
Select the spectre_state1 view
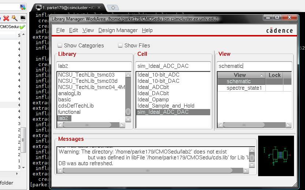(x=244, y=88)
